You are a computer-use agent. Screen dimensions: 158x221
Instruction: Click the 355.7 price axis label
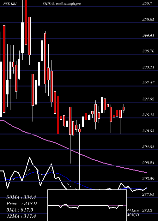[x=147, y=4]
